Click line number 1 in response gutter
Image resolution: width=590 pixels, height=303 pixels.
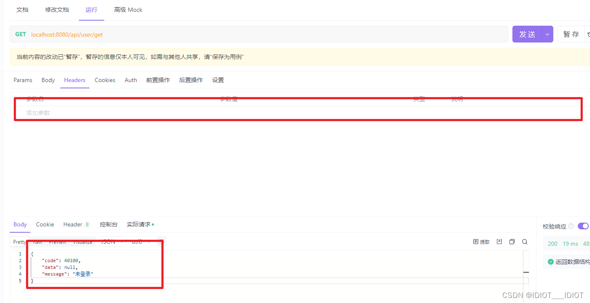(20, 254)
